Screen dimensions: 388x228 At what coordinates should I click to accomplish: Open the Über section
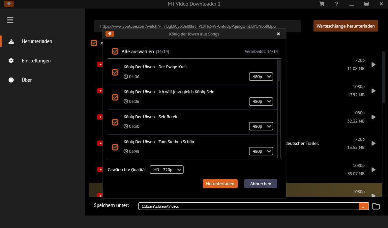27,80
